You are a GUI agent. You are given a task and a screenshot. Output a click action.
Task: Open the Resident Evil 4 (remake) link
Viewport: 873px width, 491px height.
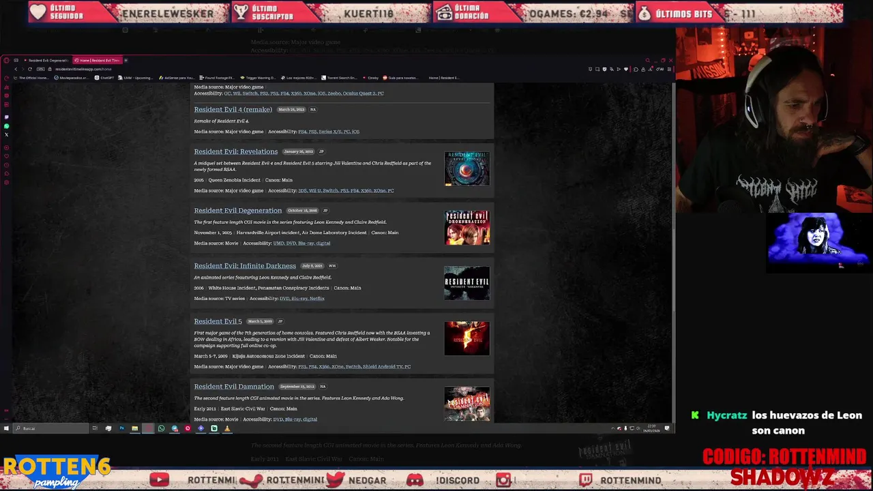[233, 109]
